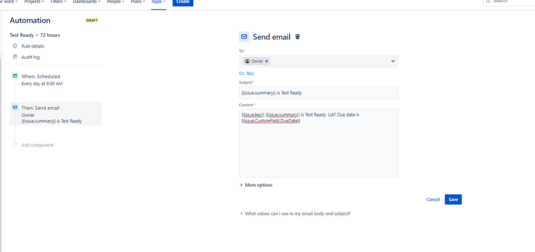
Task: Click the Content text area
Action: coord(318,143)
